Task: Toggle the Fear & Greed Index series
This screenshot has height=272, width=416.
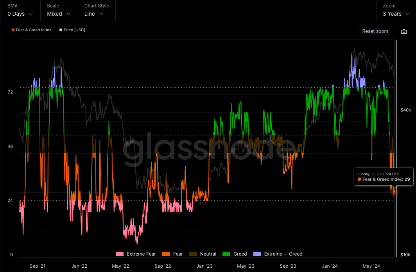Action: point(31,30)
